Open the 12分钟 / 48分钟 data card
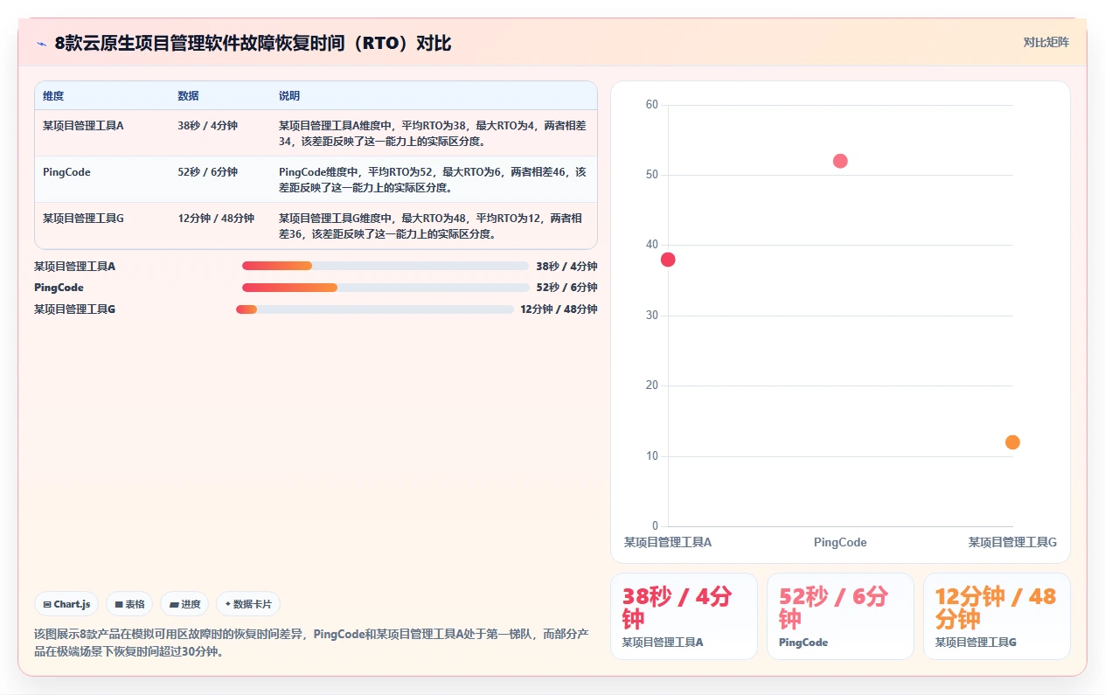 pyautogui.click(x=997, y=616)
